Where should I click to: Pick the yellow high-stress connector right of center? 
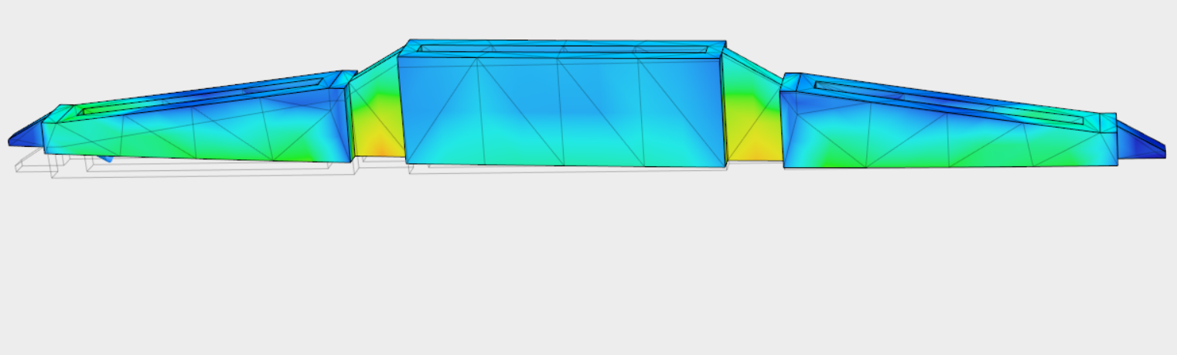pos(752,116)
